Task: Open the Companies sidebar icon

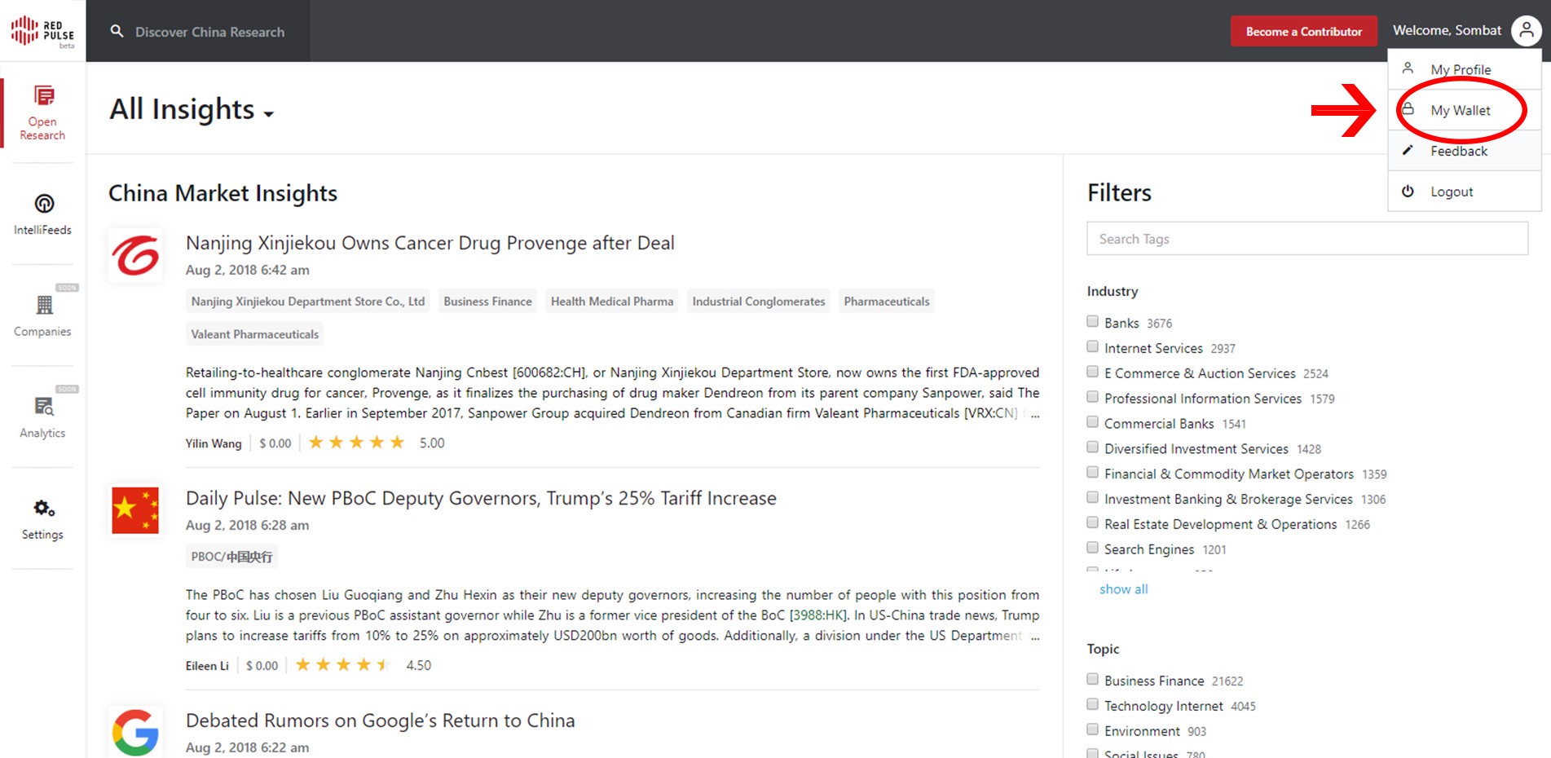Action: (44, 305)
